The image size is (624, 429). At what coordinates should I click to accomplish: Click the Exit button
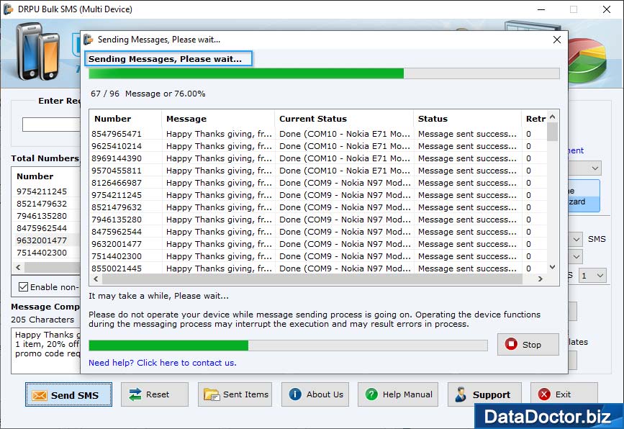pyautogui.click(x=564, y=394)
